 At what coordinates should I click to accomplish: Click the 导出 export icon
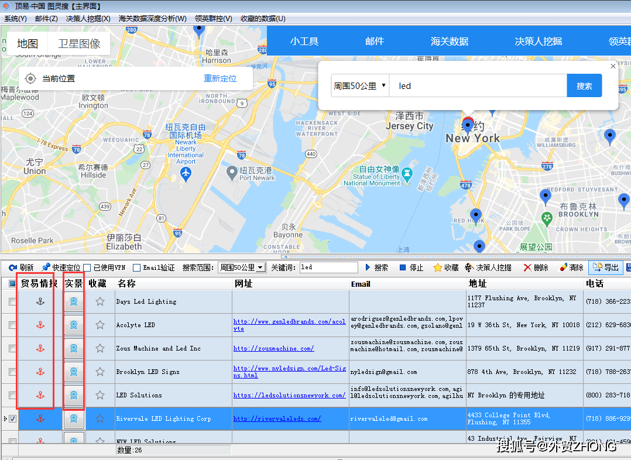coord(606,267)
